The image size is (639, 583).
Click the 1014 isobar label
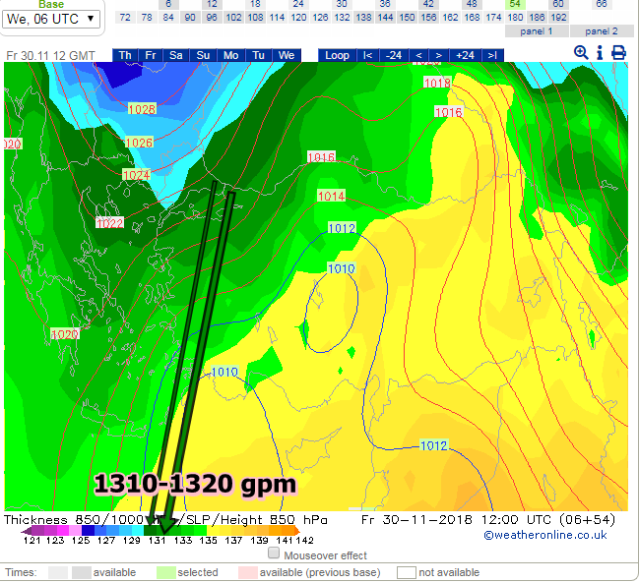coord(332,196)
